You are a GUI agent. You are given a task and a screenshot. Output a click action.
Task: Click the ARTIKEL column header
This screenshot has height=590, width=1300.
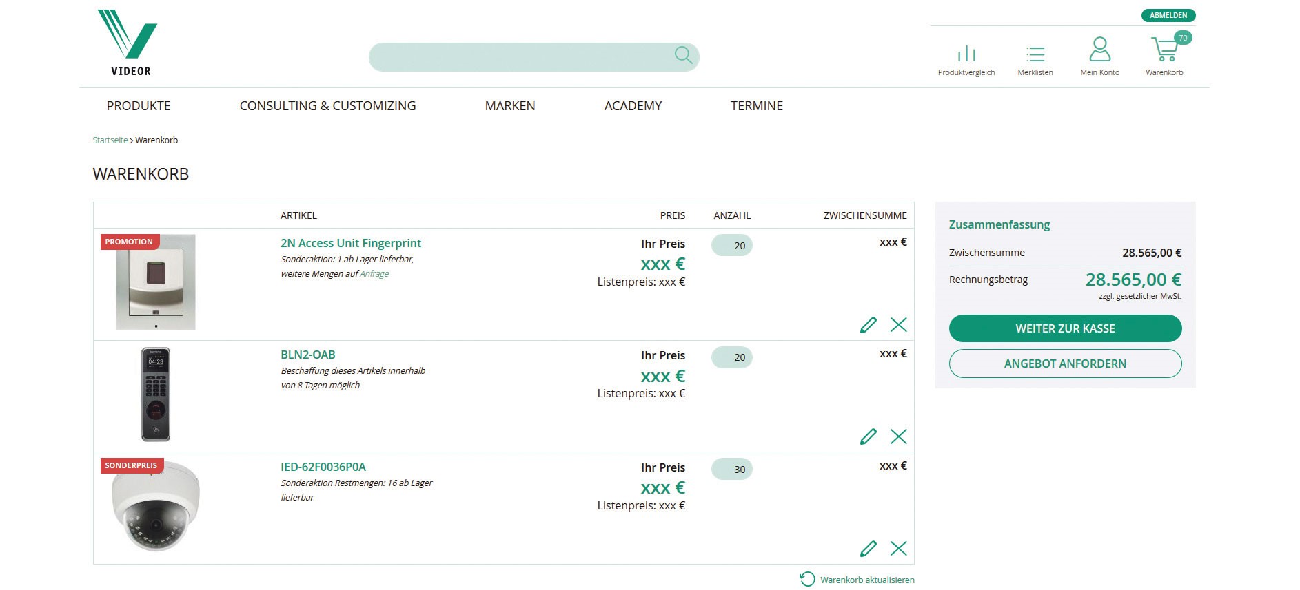tap(298, 215)
